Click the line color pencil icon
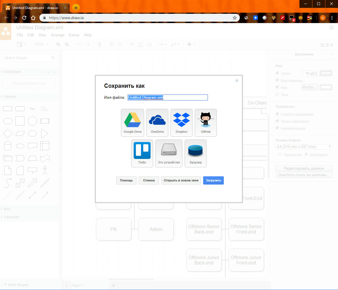The image size is (338, 290). pos(140,44)
